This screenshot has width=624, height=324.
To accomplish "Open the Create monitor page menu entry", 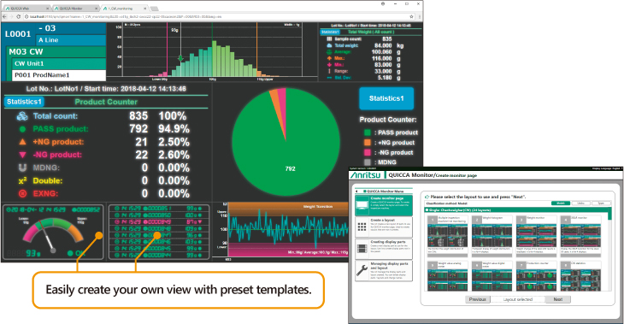I will point(384,205).
